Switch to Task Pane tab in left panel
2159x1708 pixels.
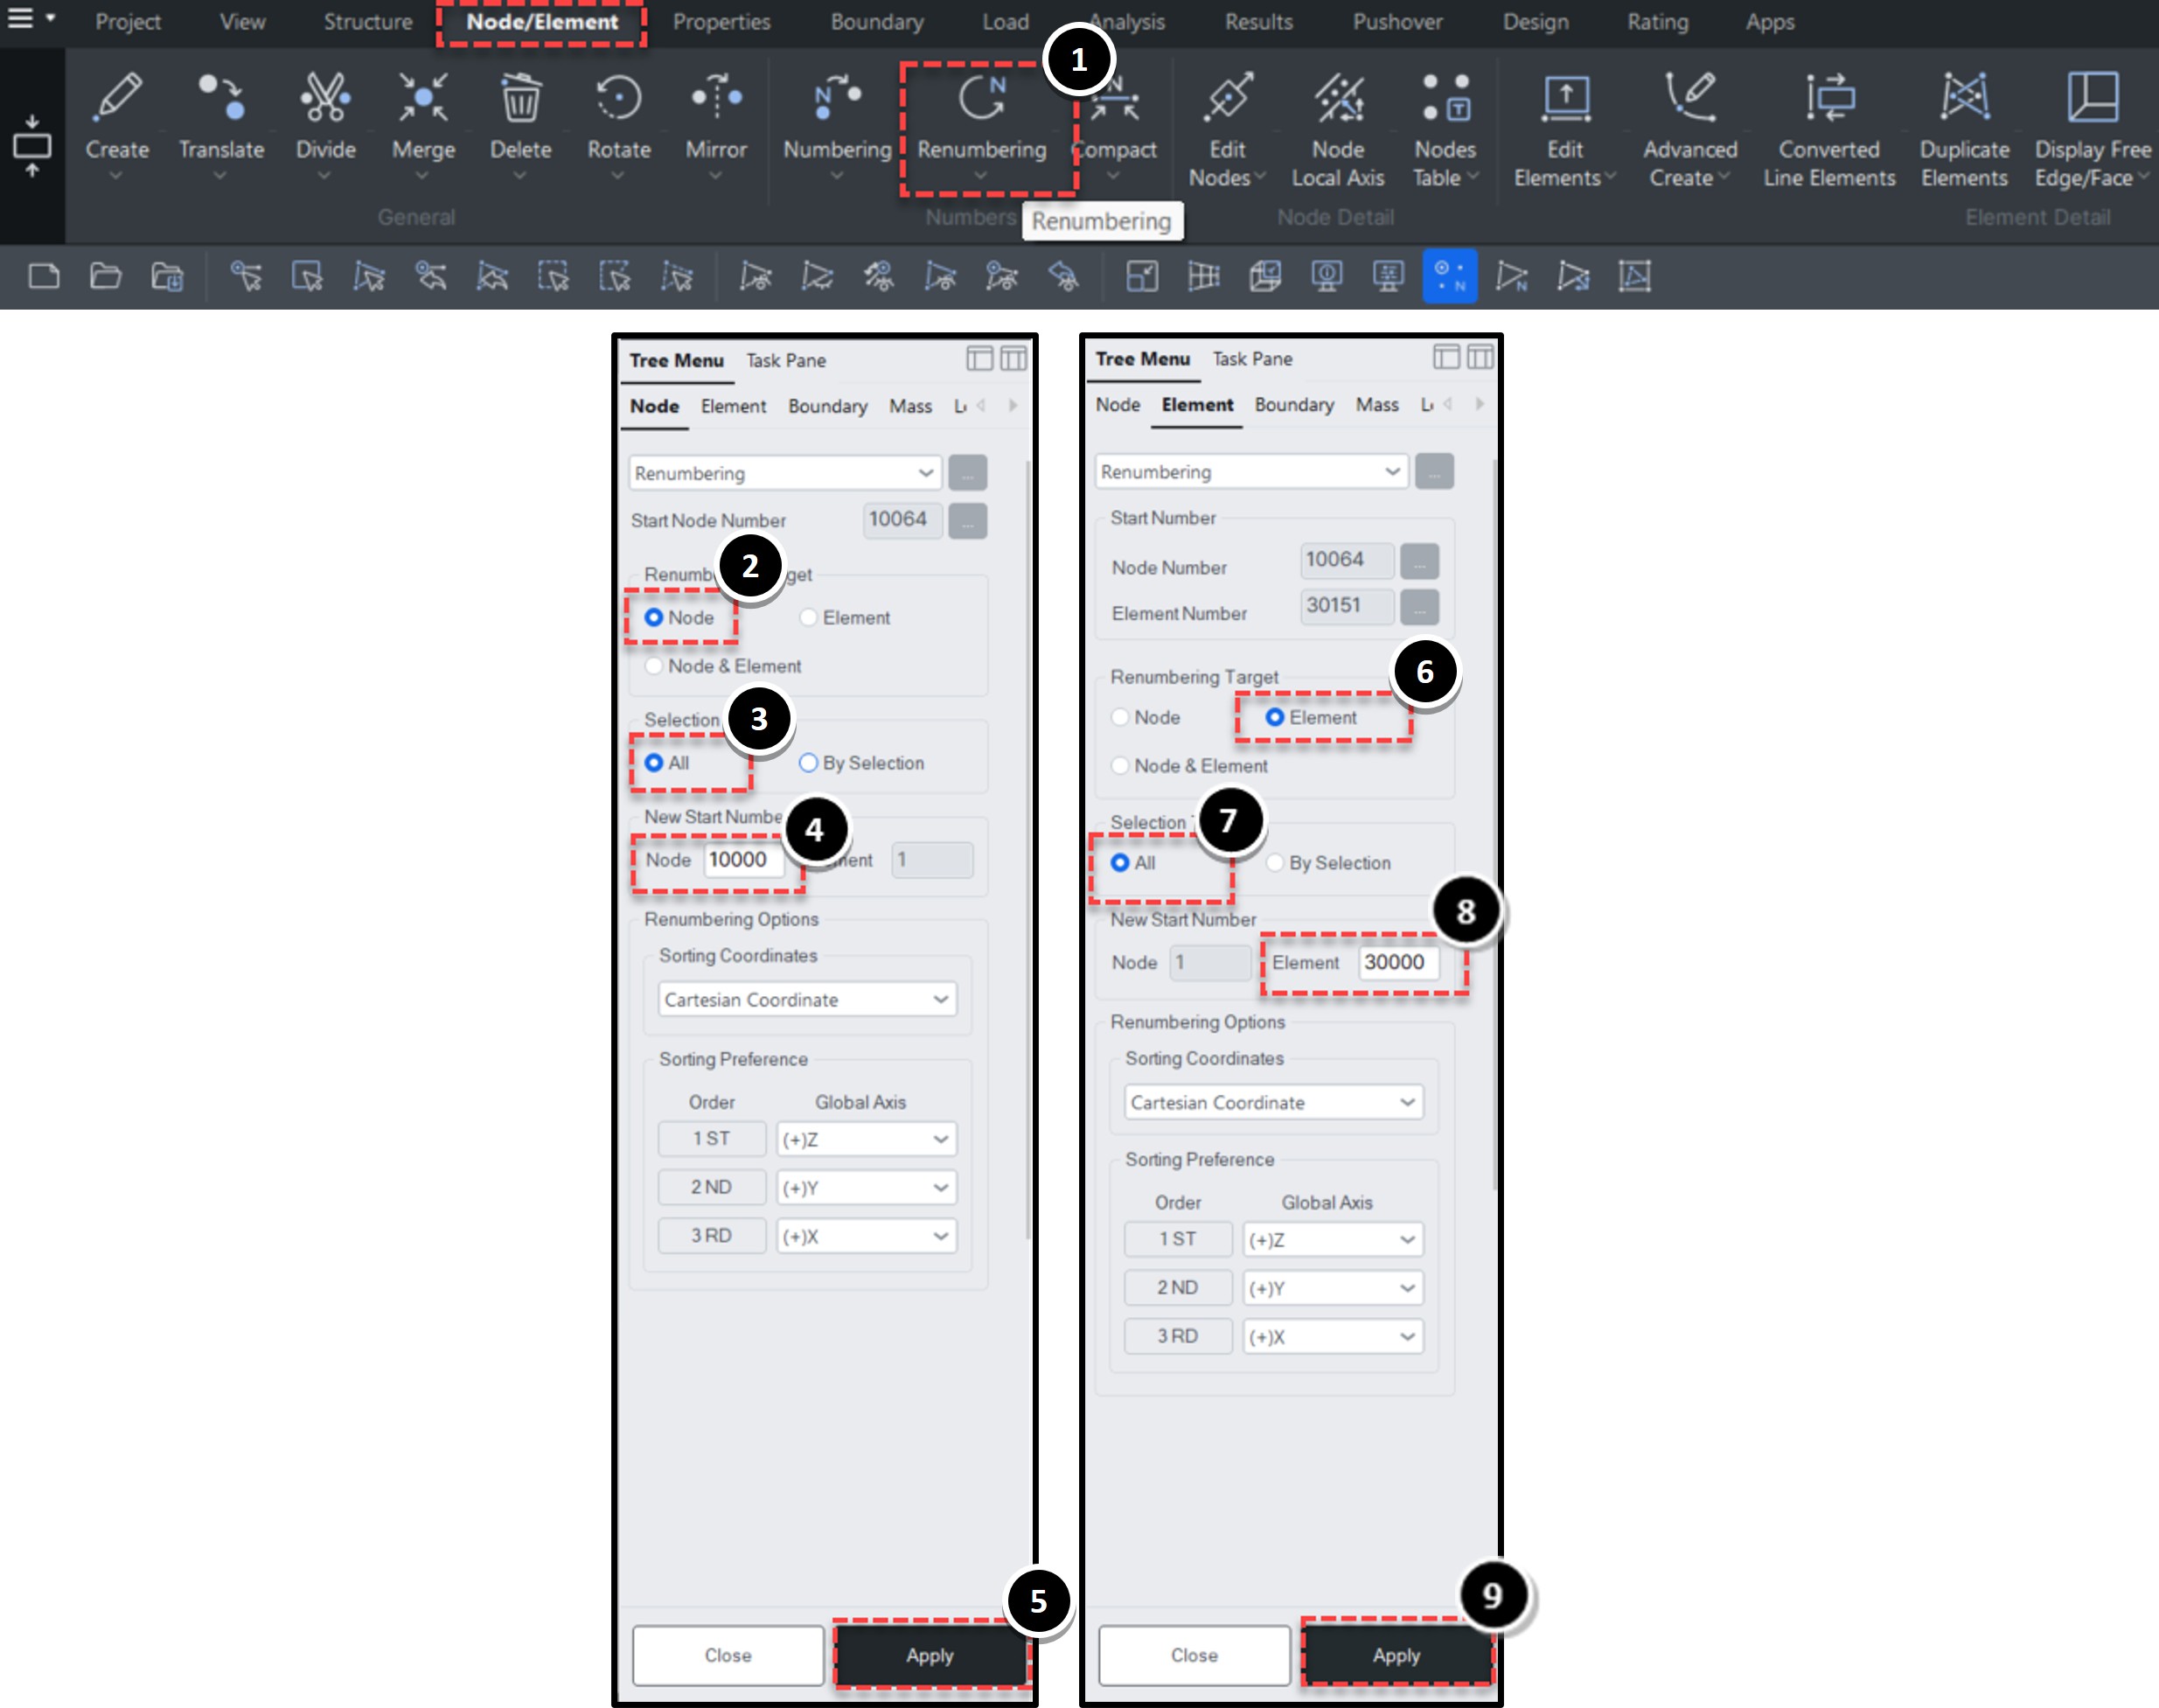coord(786,360)
